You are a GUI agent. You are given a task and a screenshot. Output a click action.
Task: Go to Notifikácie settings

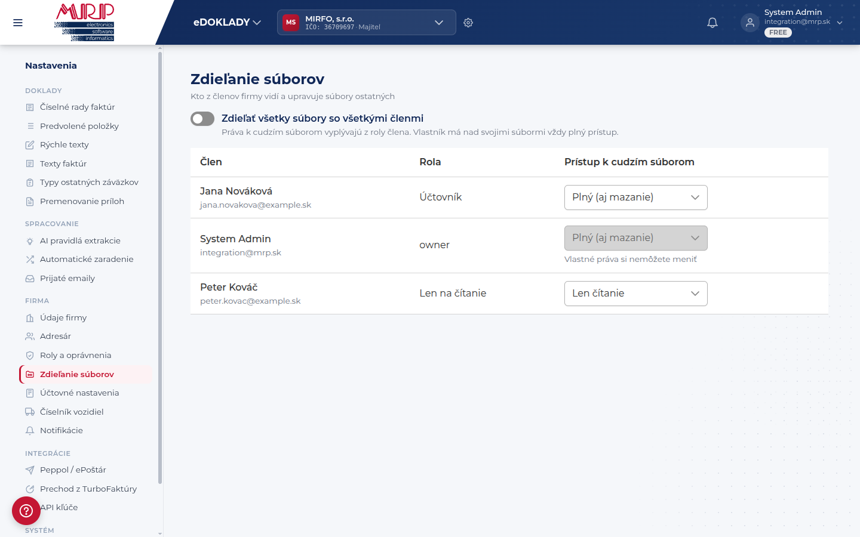click(x=86, y=430)
